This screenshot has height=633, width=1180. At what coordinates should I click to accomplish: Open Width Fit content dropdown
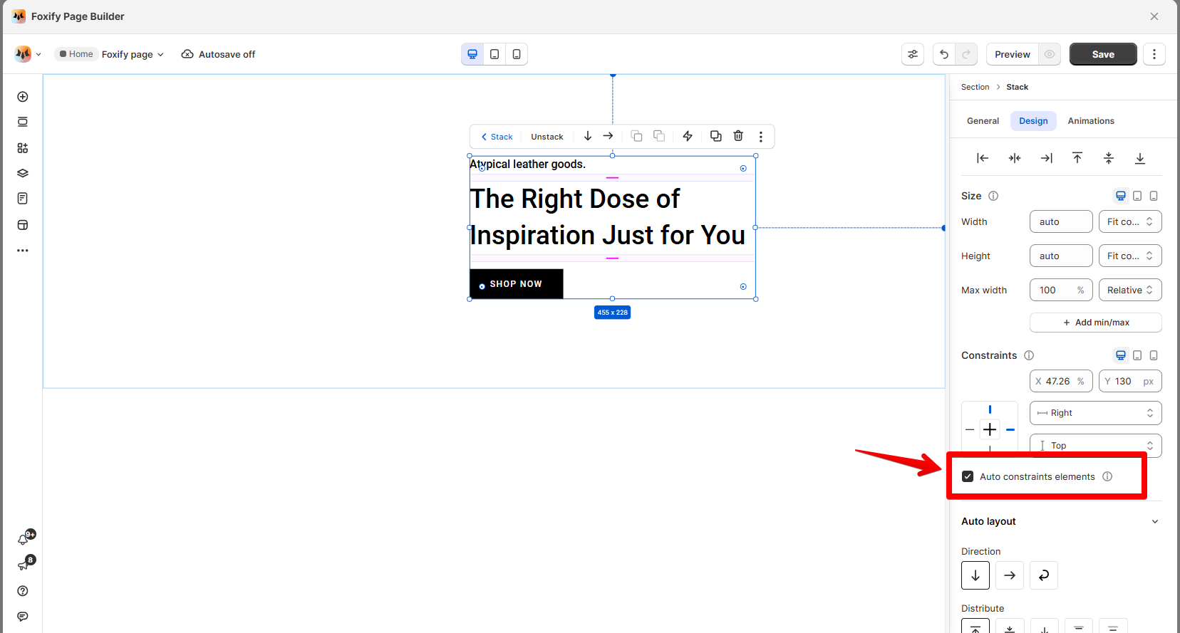(x=1130, y=221)
